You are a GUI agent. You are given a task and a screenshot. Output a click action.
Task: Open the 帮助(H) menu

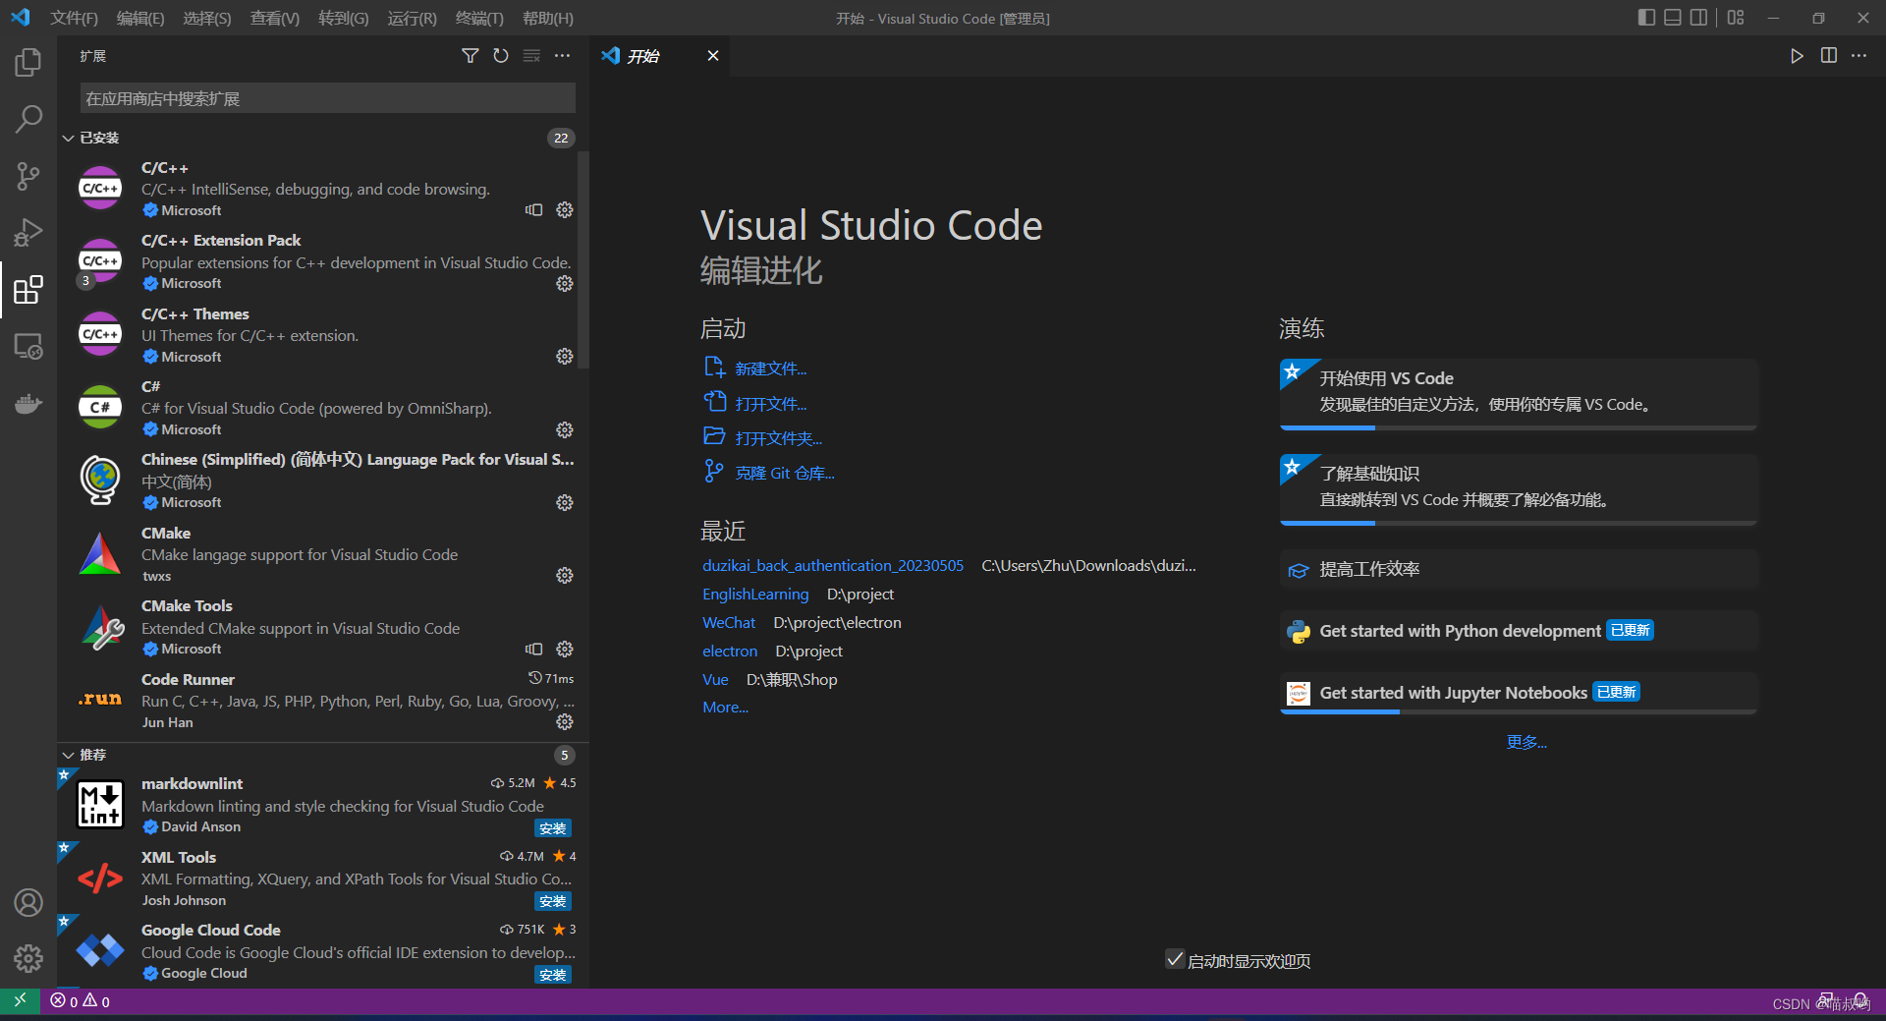pos(548,19)
